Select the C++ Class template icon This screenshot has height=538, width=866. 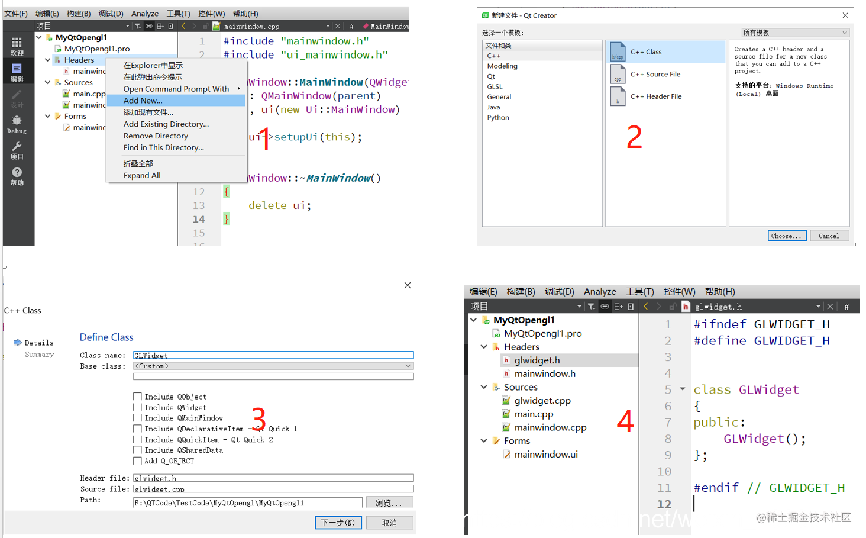coord(618,51)
